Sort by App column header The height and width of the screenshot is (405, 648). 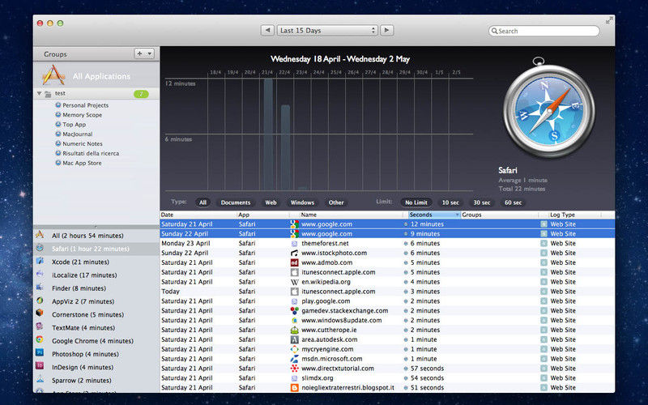pos(262,215)
